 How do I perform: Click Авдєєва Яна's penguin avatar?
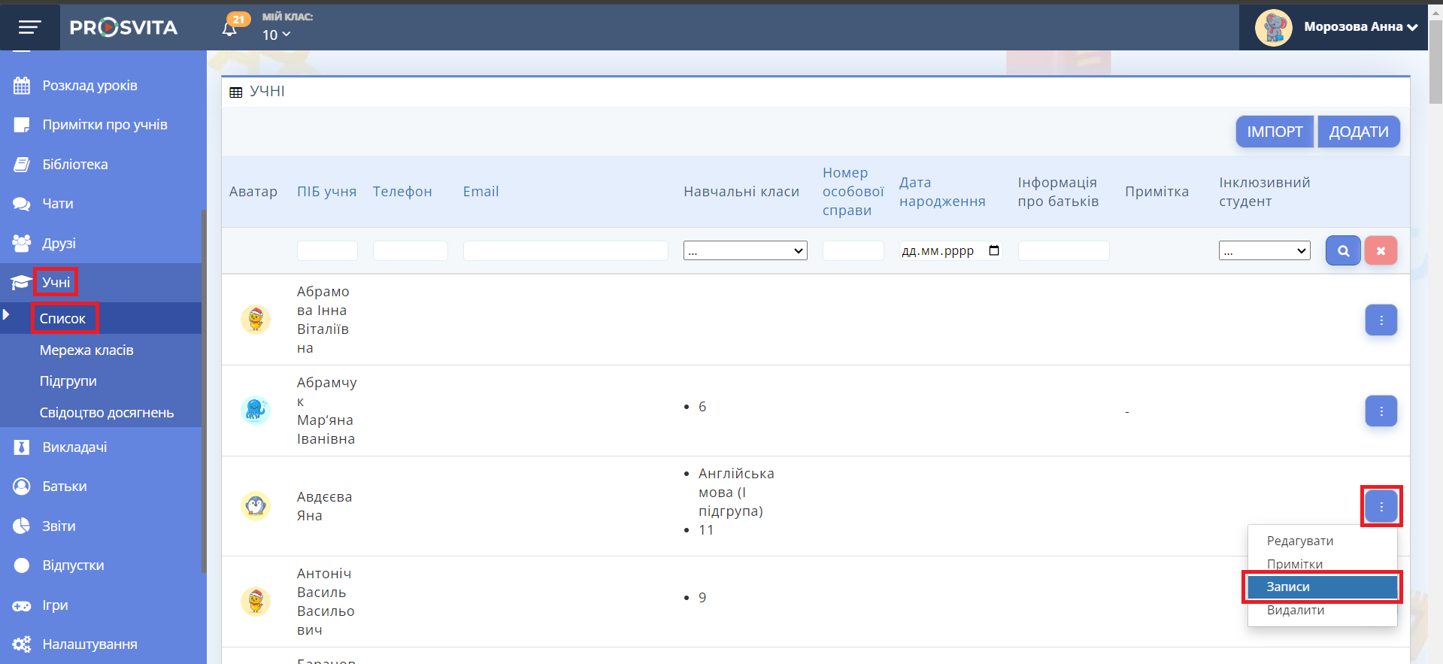(x=256, y=506)
